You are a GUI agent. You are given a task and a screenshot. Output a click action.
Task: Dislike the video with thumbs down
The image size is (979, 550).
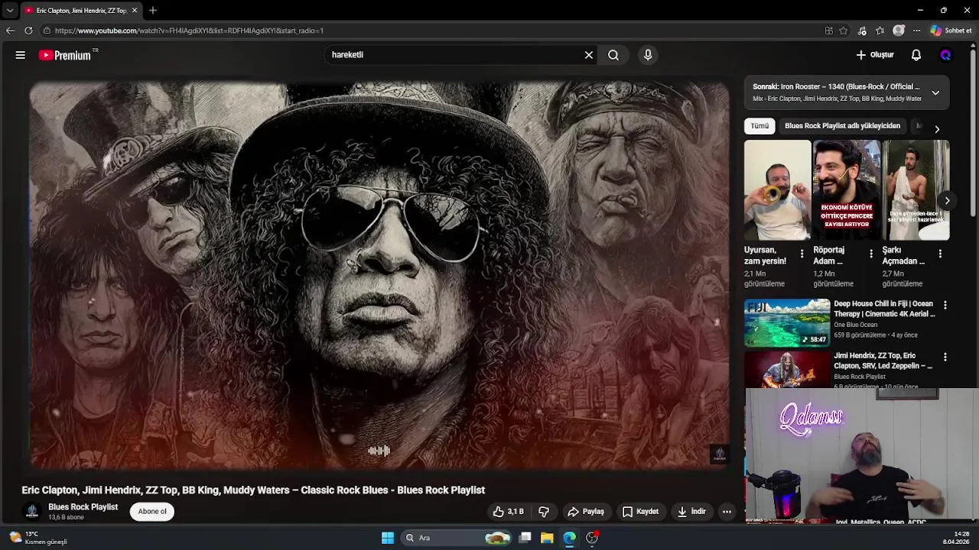point(544,512)
